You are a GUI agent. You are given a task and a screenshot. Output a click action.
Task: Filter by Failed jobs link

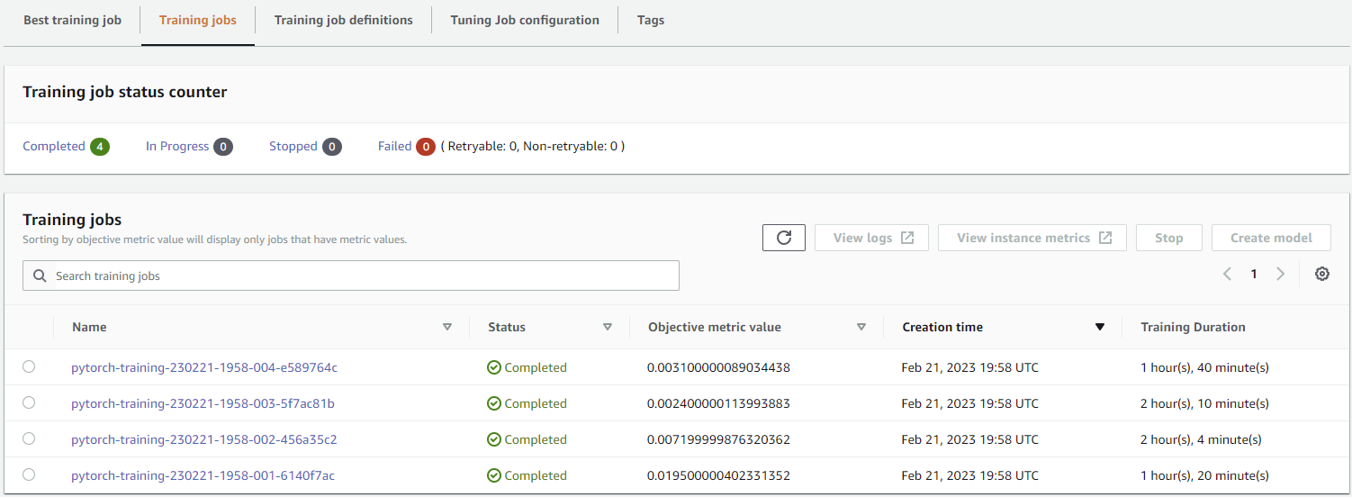point(395,147)
